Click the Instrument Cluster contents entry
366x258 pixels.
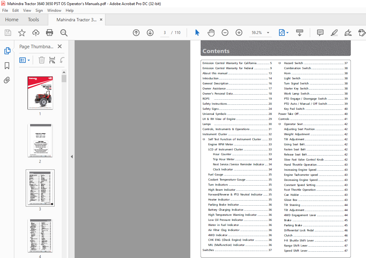point(237,134)
